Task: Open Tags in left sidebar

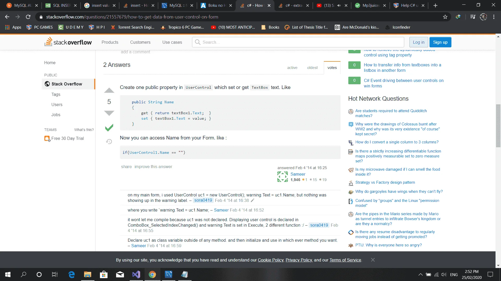Action: pos(56,94)
